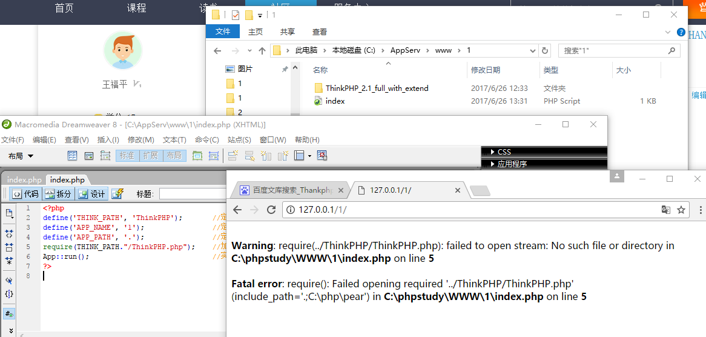Select the index PHP Script file
706x337 pixels.
pyautogui.click(x=329, y=101)
